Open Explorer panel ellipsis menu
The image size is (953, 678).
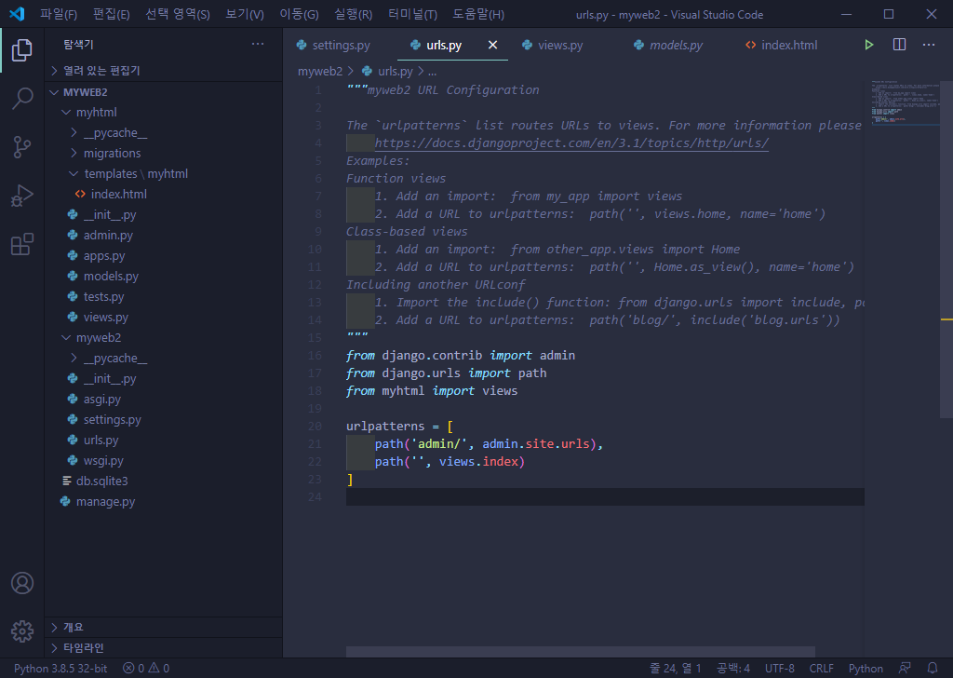[x=258, y=44]
